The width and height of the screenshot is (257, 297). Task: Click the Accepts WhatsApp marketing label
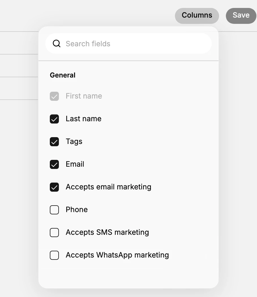pos(117,255)
